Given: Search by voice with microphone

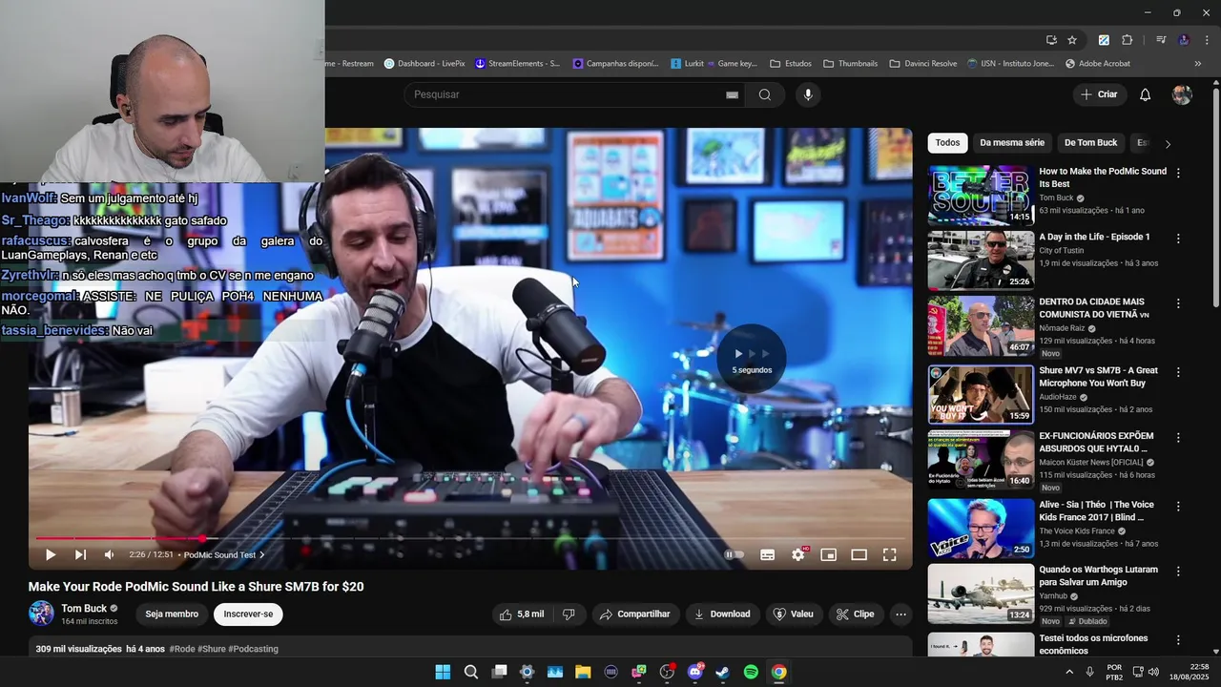Looking at the screenshot, I should click(x=808, y=94).
